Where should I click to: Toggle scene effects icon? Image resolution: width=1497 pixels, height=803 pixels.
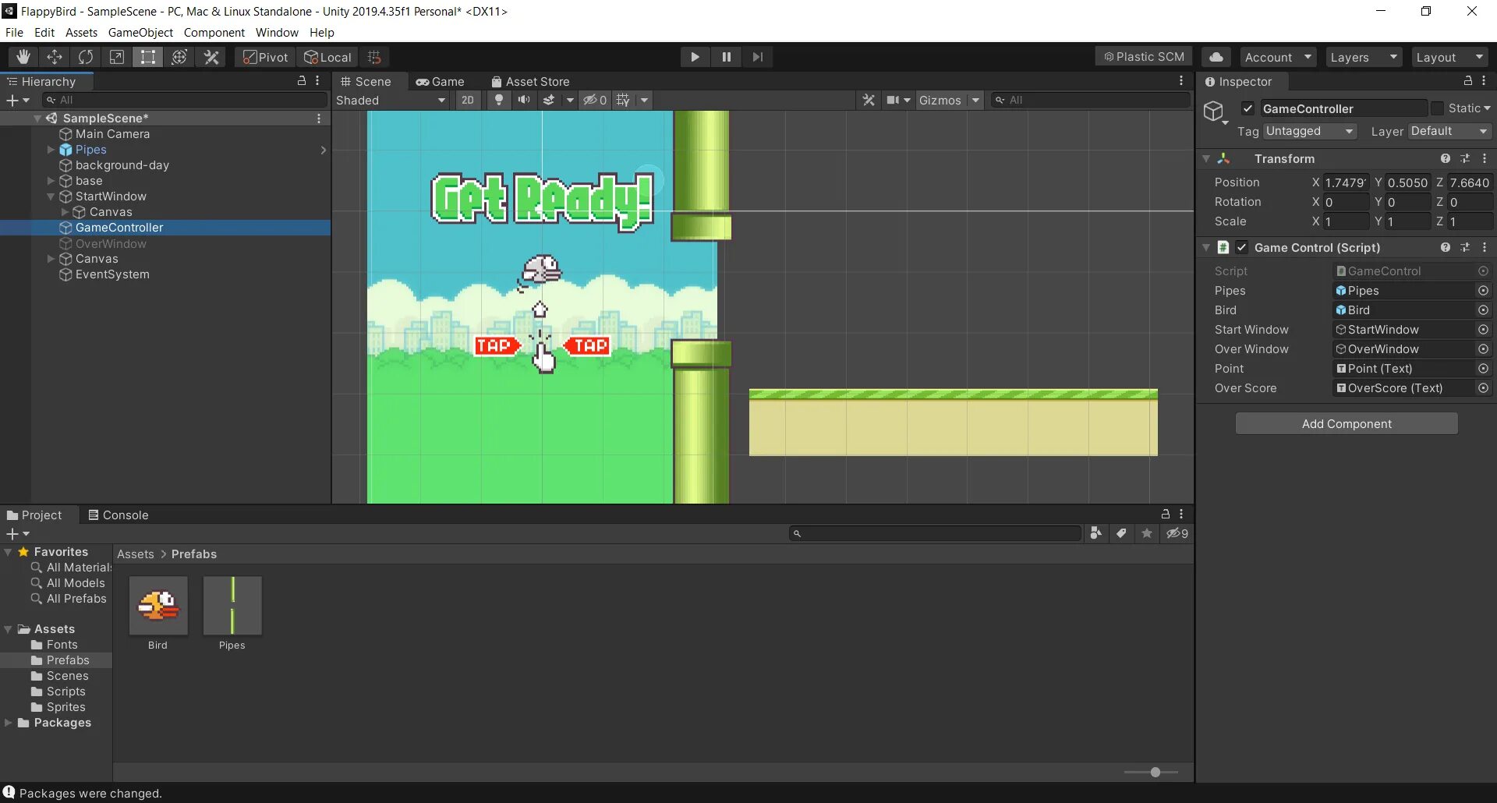(x=549, y=100)
